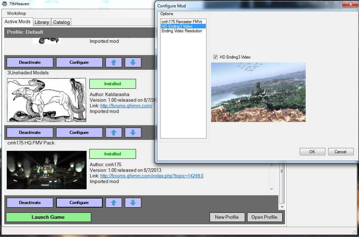Click the green Launch Game button

(48, 217)
